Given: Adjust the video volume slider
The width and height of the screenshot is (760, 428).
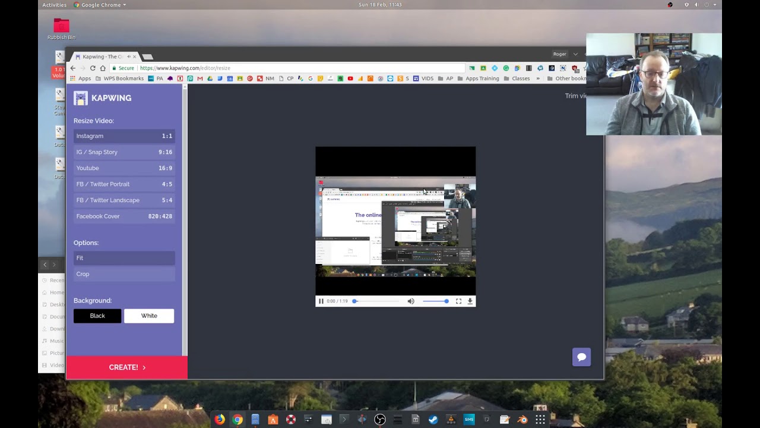Looking at the screenshot, I should (436, 301).
